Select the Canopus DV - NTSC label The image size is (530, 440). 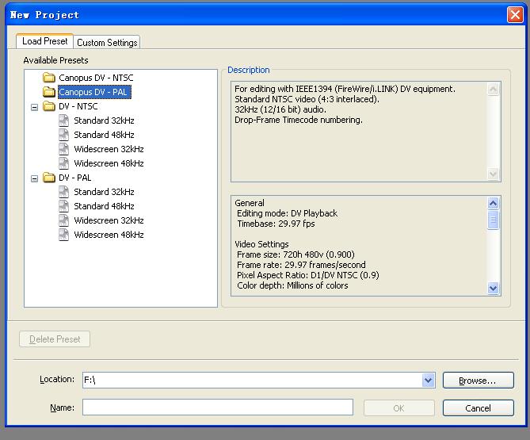coord(96,78)
